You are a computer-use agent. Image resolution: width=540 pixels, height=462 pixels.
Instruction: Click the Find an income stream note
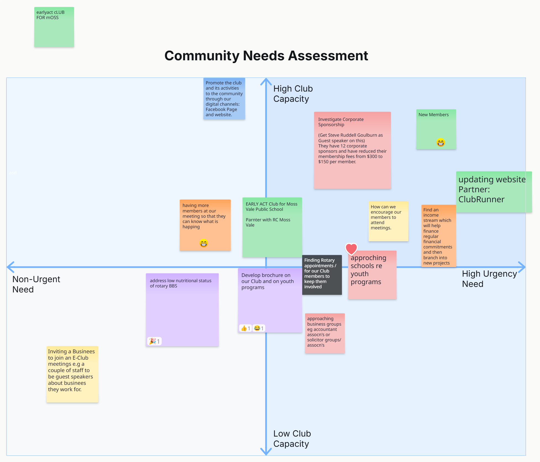pyautogui.click(x=438, y=236)
